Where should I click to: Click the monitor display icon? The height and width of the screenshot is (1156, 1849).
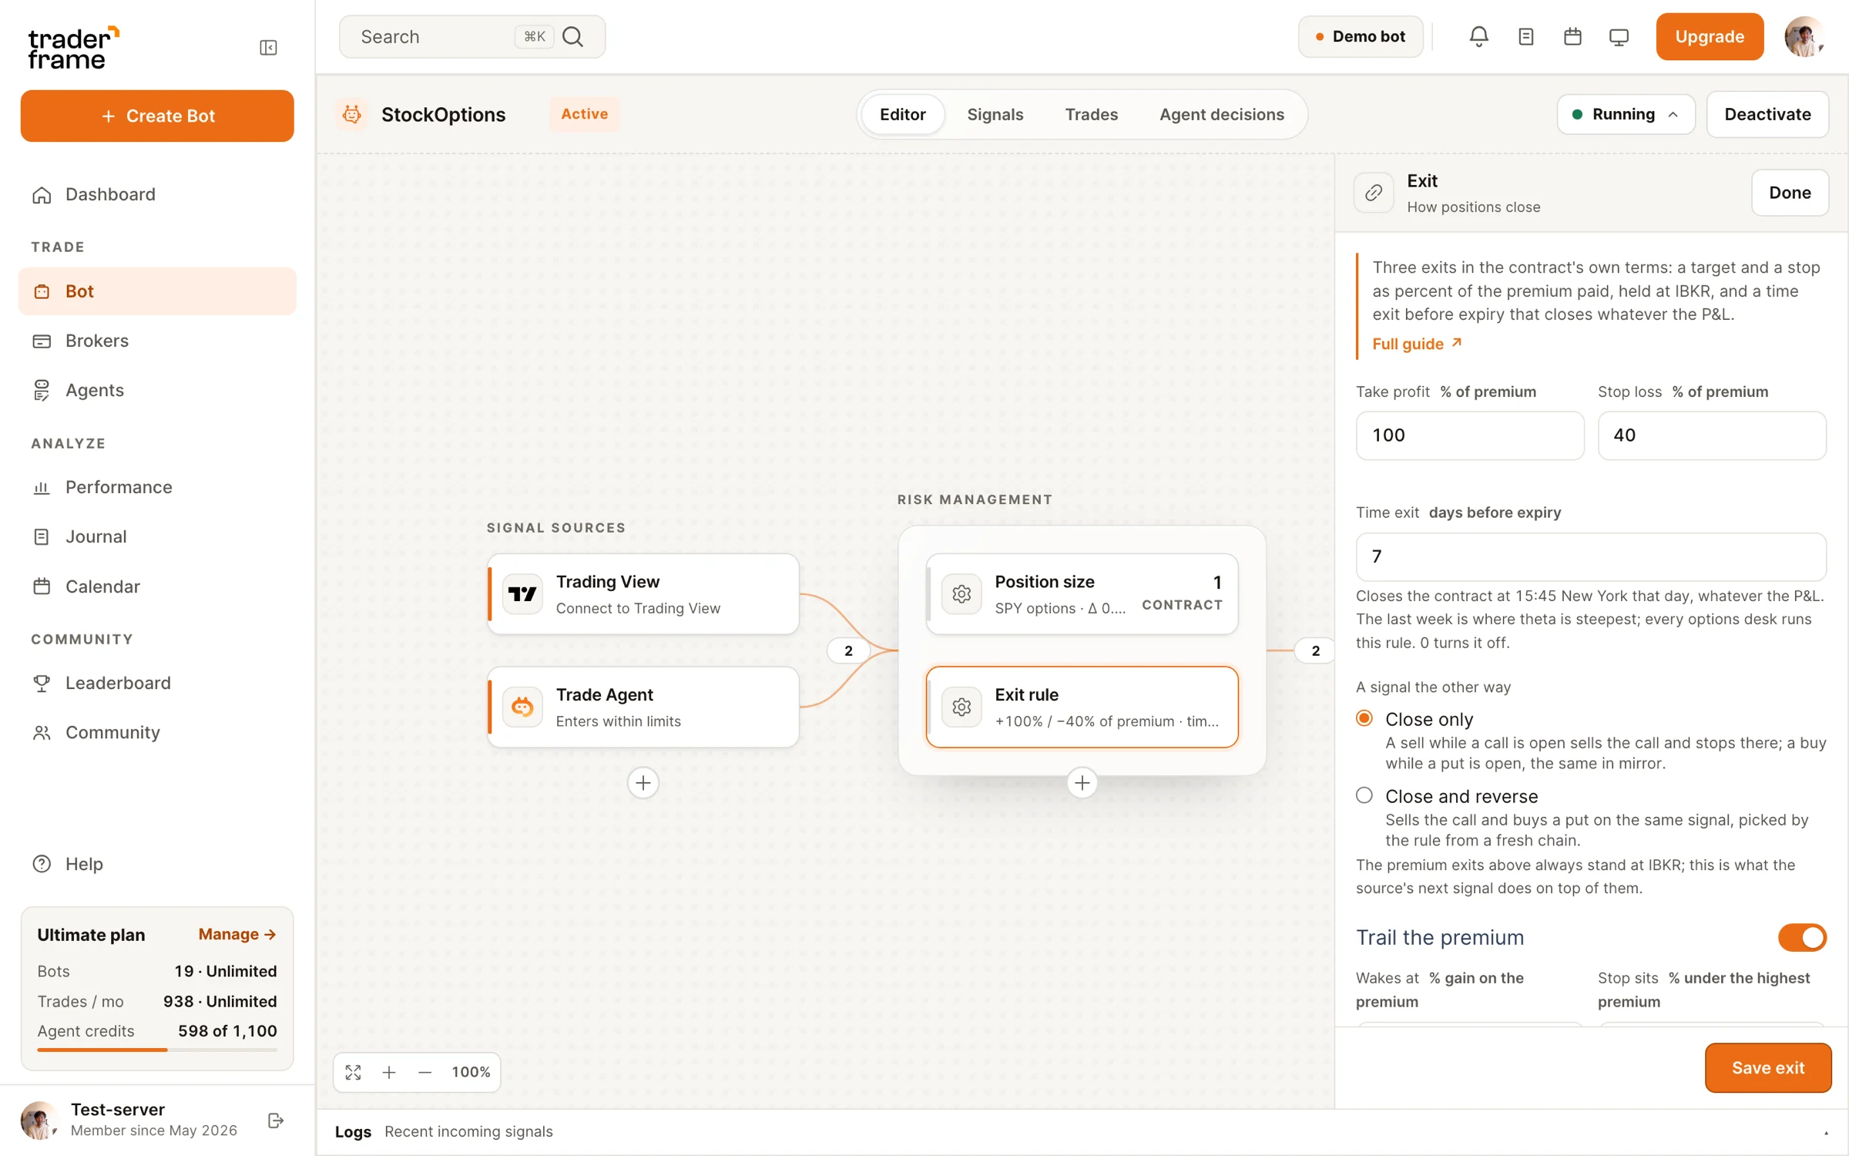[x=1619, y=36]
